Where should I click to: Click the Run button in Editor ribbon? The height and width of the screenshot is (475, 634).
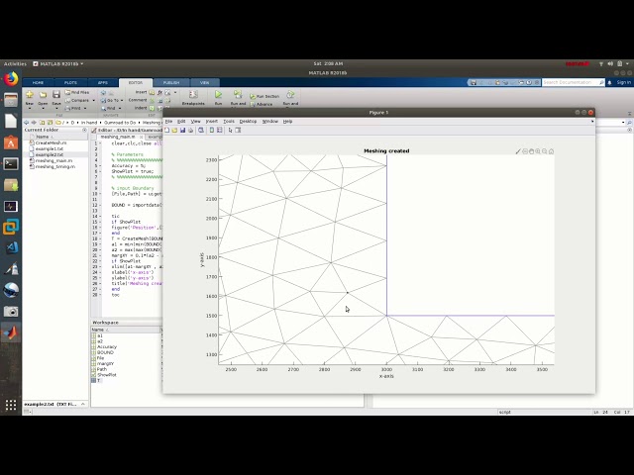point(218,97)
